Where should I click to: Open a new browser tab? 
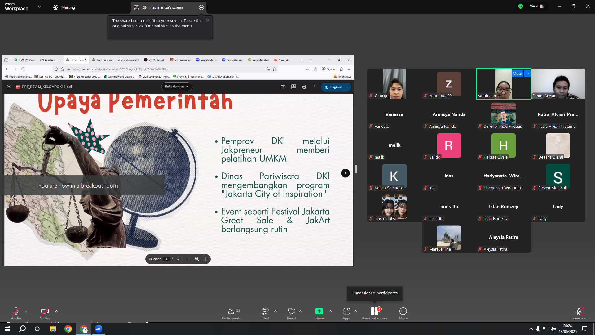tap(302, 60)
